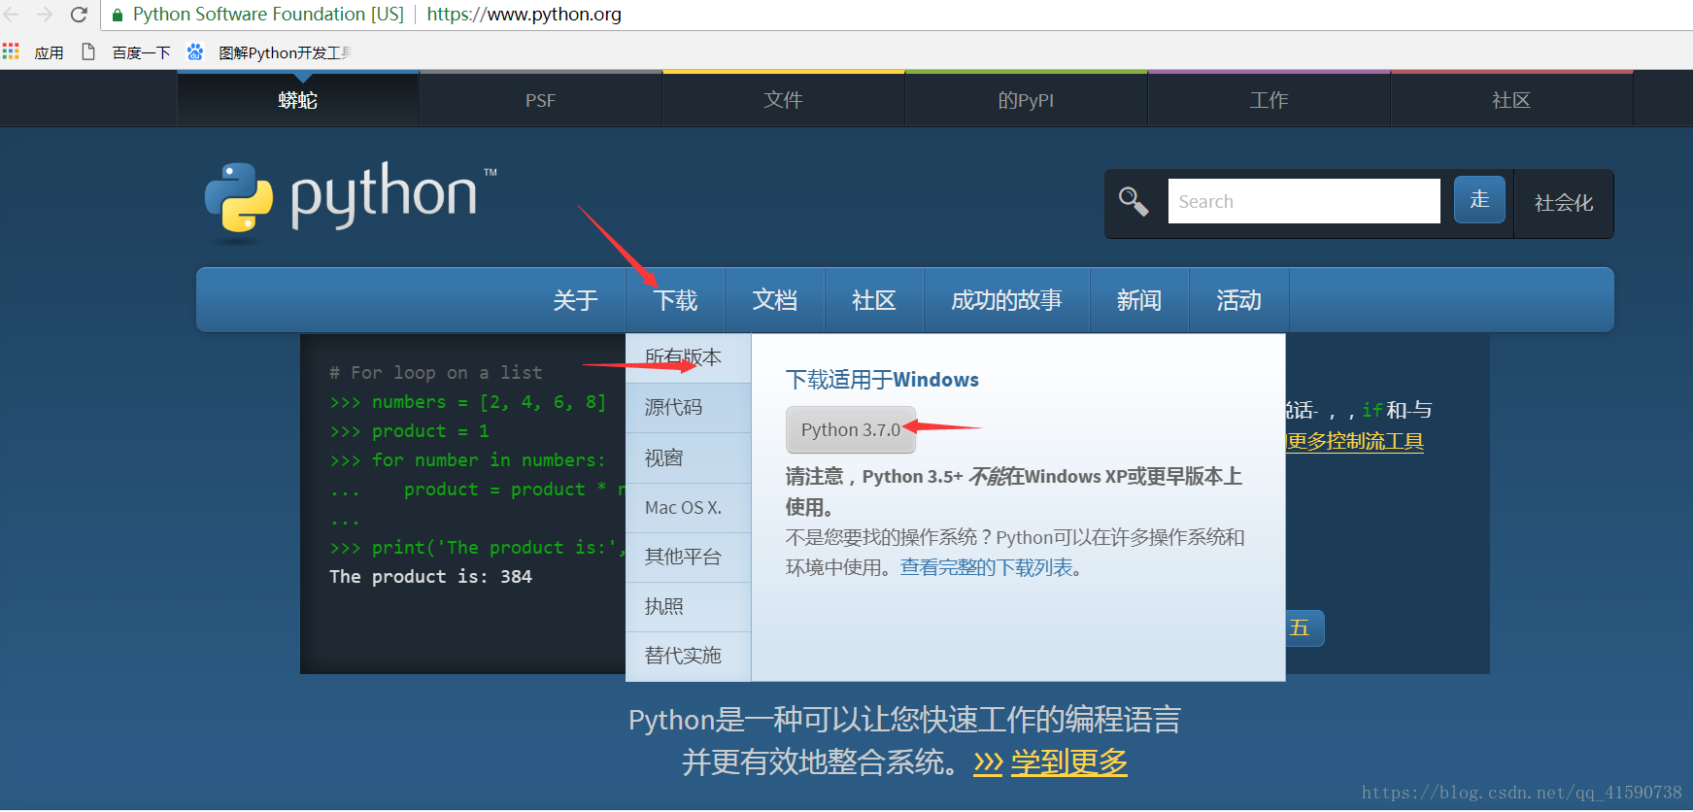
Task: Select the 文件 top tab
Action: pyautogui.click(x=784, y=99)
